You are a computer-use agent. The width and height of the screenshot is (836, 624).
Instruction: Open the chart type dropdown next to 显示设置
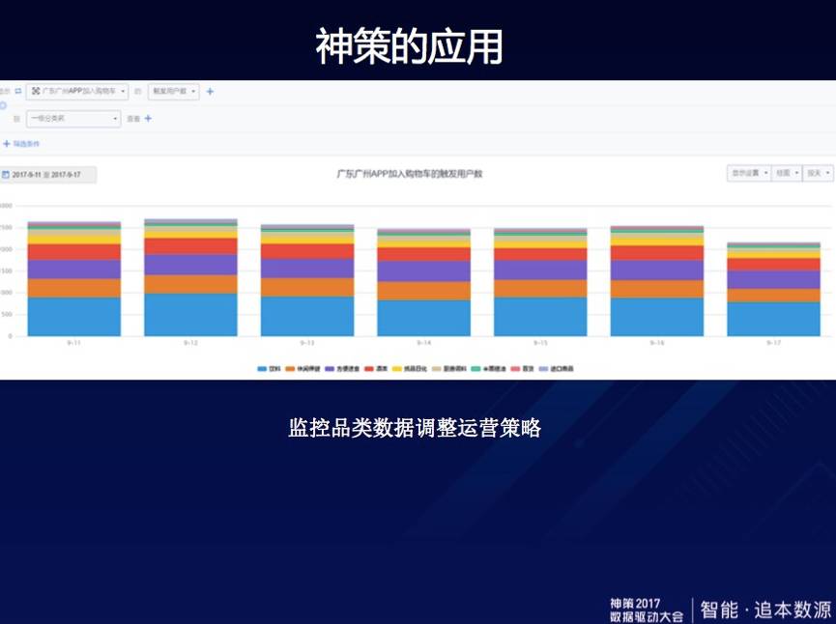(x=787, y=173)
